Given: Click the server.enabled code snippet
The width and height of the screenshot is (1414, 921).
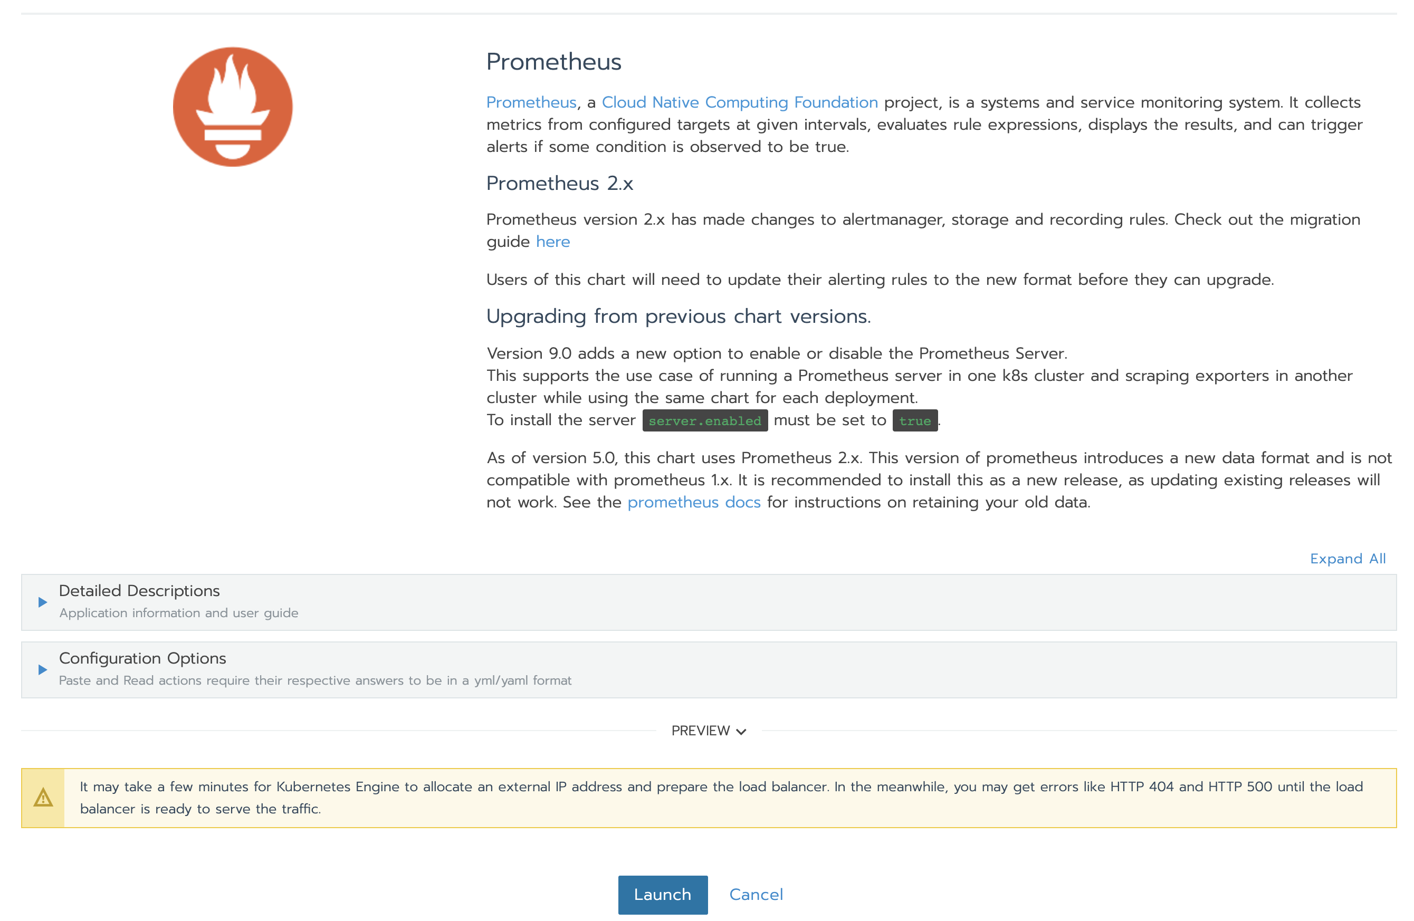Looking at the screenshot, I should tap(704, 420).
